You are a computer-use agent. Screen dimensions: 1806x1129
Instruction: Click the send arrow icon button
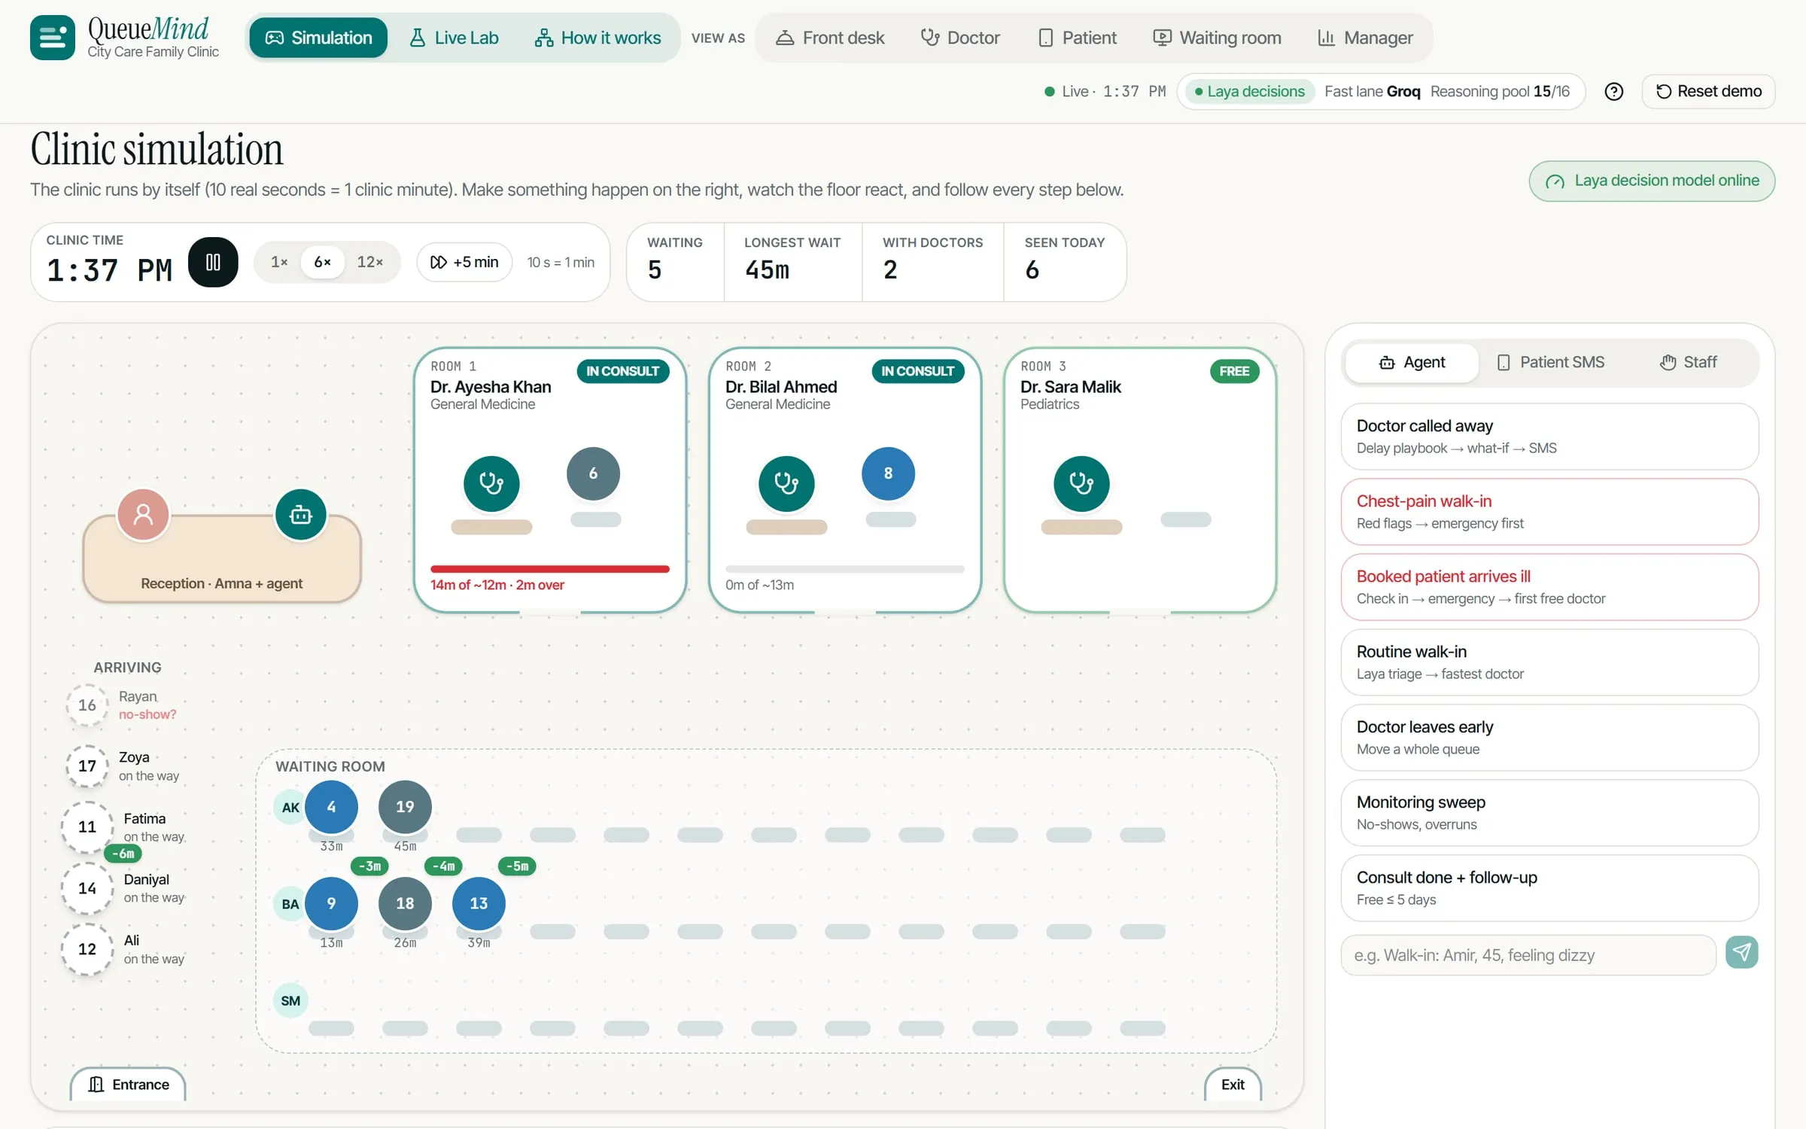click(x=1741, y=953)
